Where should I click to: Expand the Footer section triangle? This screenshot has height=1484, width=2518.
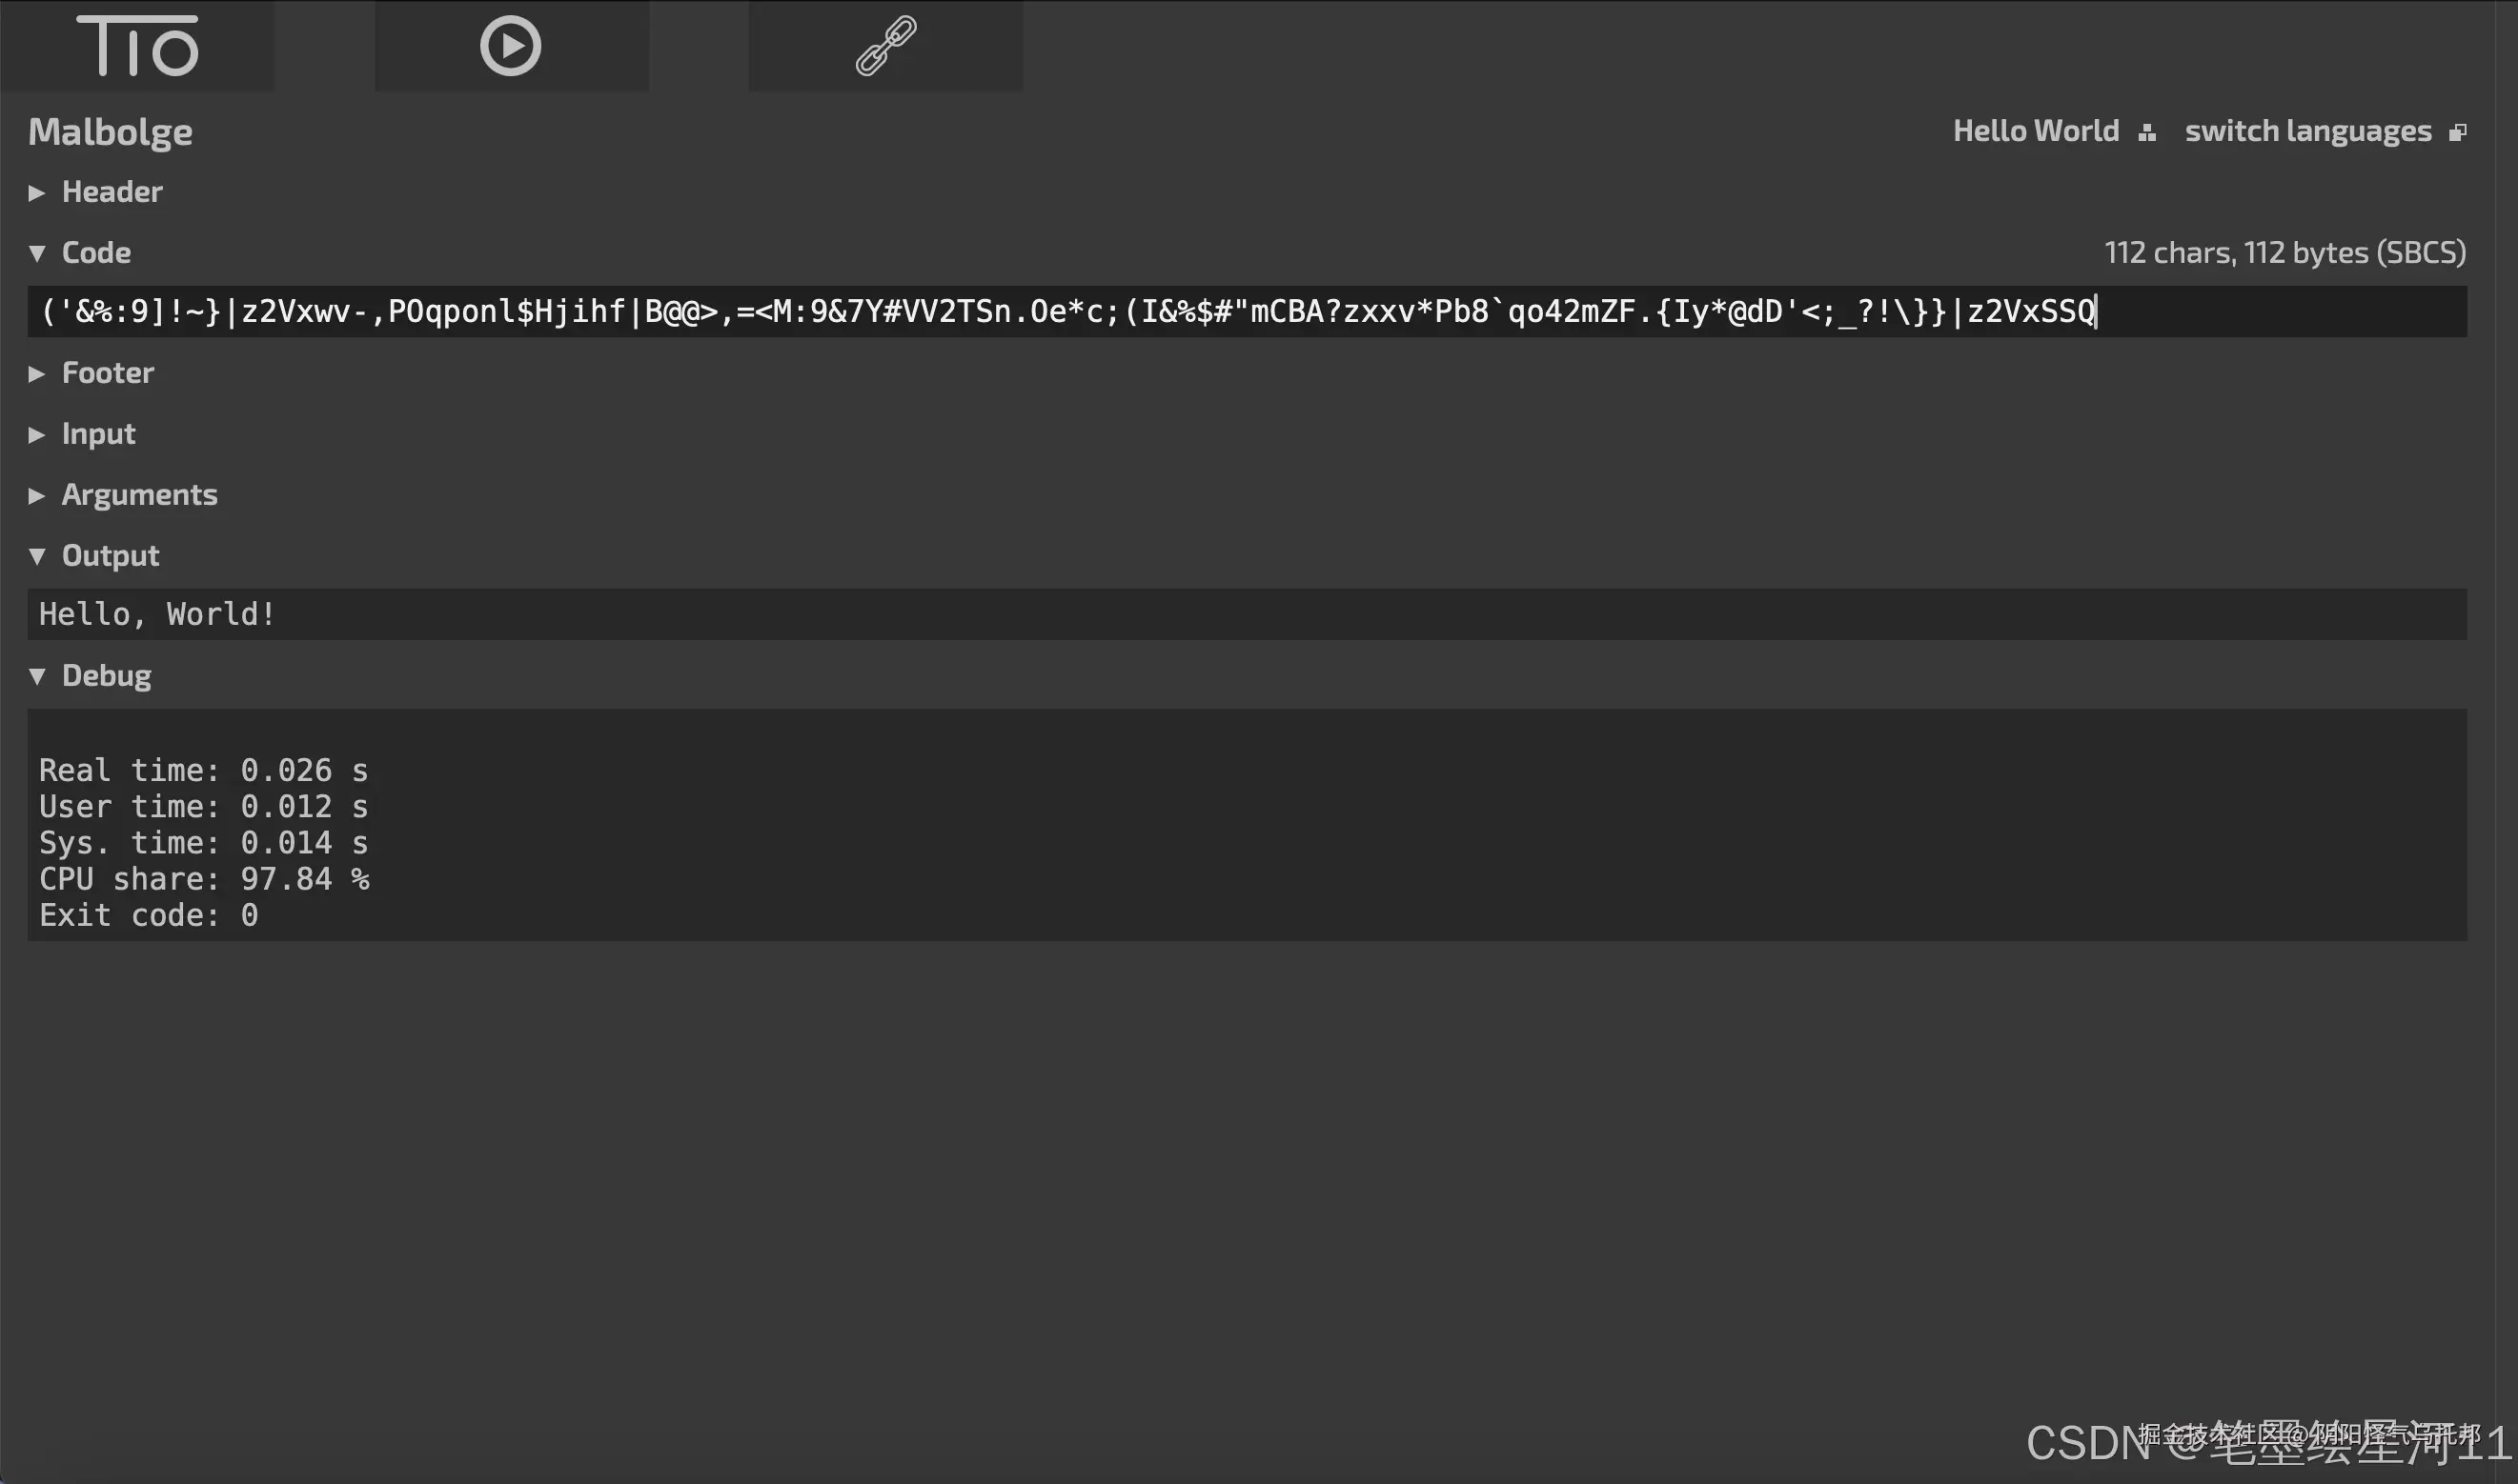click(x=37, y=374)
